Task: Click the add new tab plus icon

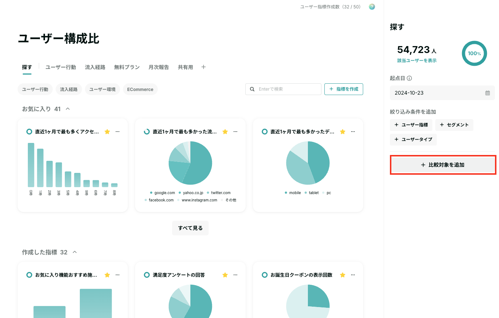Action: [x=204, y=67]
